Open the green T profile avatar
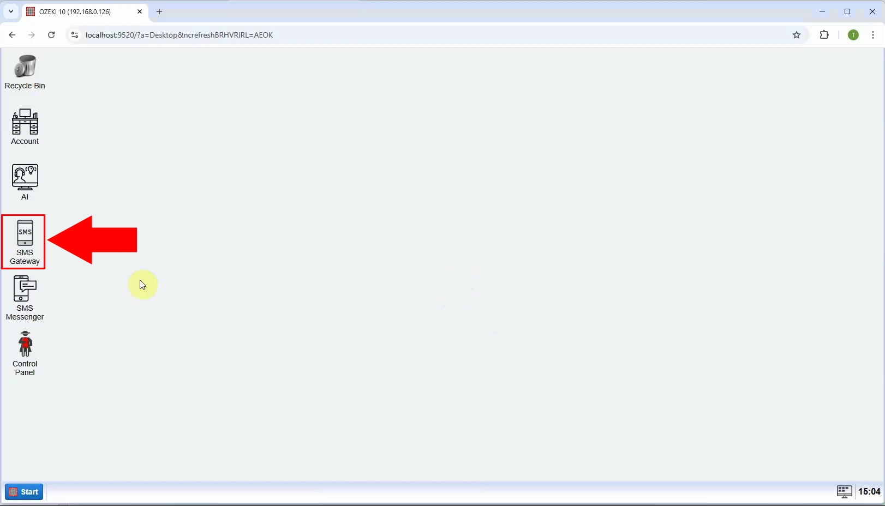885x506 pixels. pyautogui.click(x=853, y=35)
